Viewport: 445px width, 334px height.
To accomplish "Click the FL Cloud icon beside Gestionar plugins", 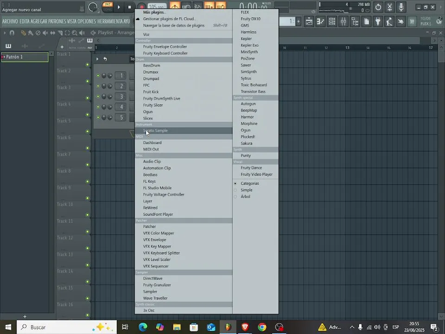I will tap(138, 19).
